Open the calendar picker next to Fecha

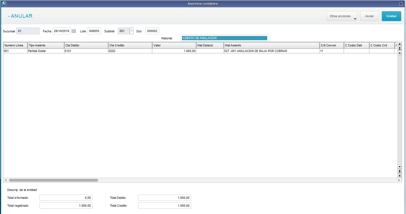point(74,31)
